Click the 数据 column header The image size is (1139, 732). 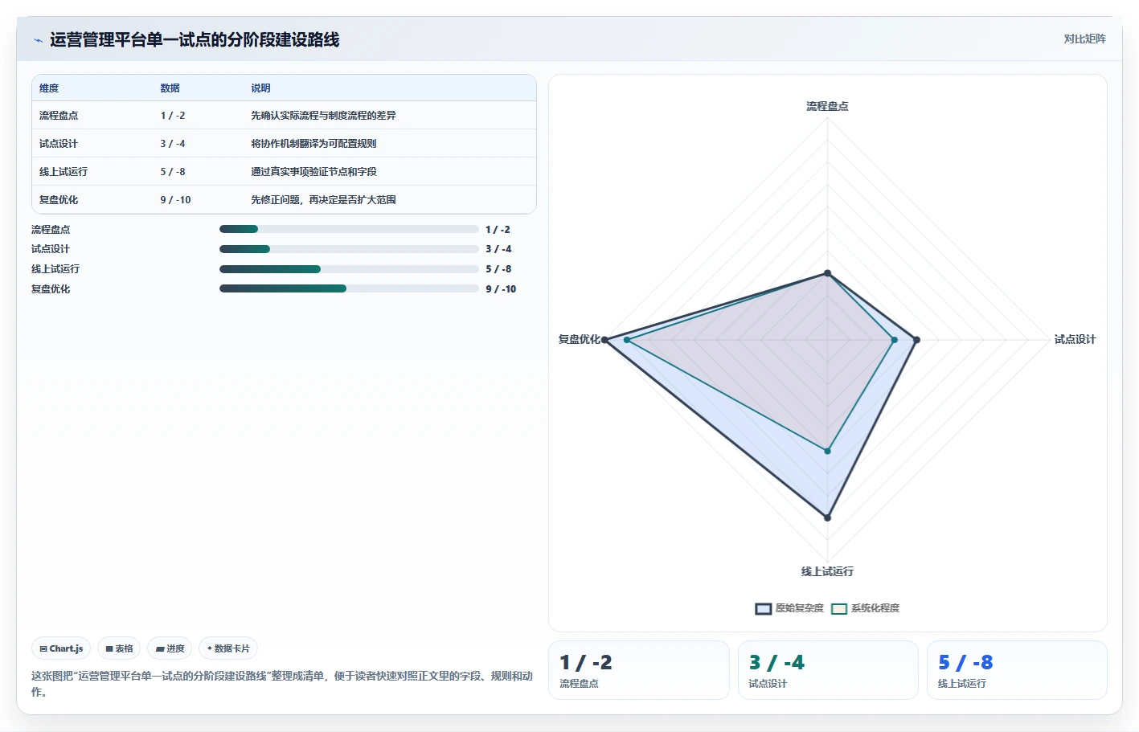[170, 88]
